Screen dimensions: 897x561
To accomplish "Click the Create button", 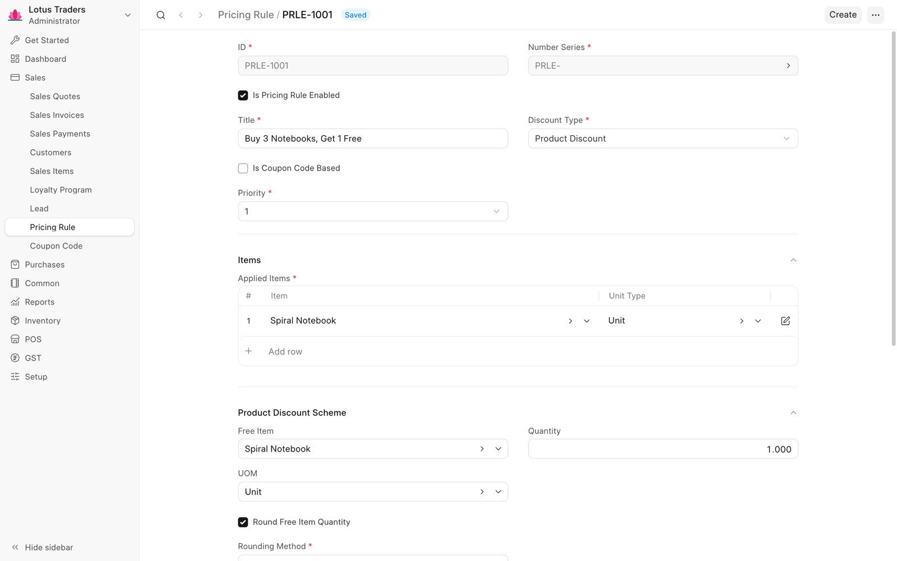I will [x=843, y=15].
